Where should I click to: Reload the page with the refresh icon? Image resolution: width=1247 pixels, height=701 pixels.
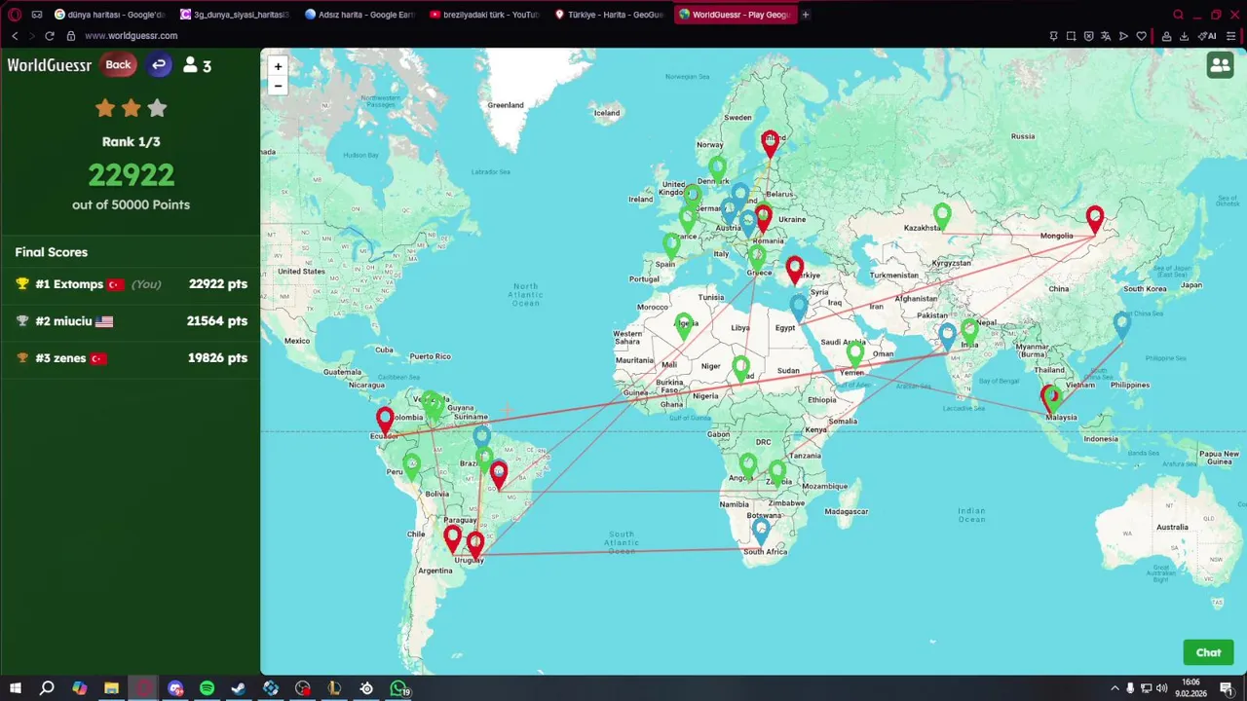click(x=49, y=36)
